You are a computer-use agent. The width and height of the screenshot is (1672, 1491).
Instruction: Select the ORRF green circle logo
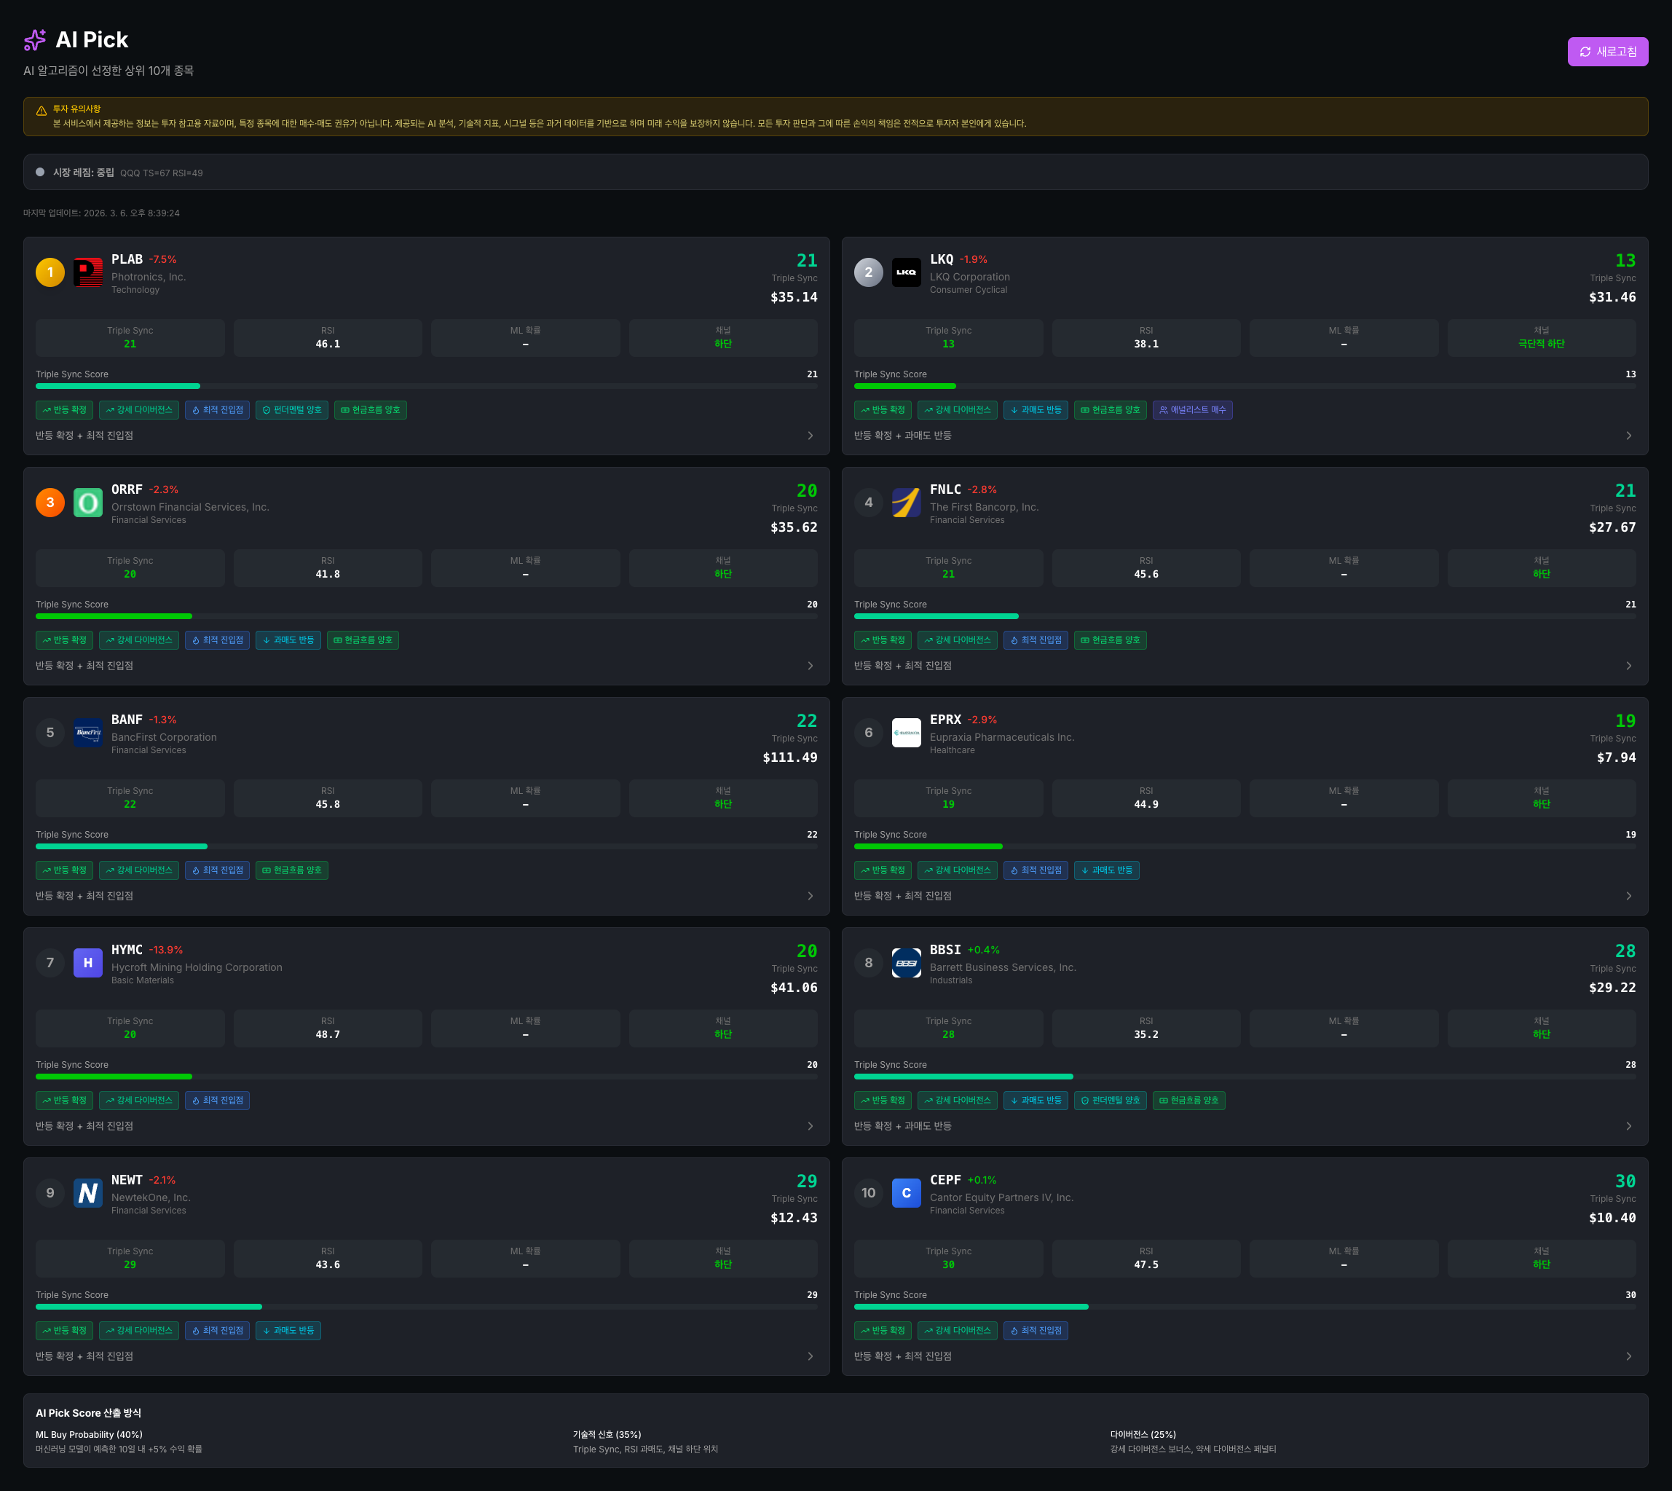point(88,502)
